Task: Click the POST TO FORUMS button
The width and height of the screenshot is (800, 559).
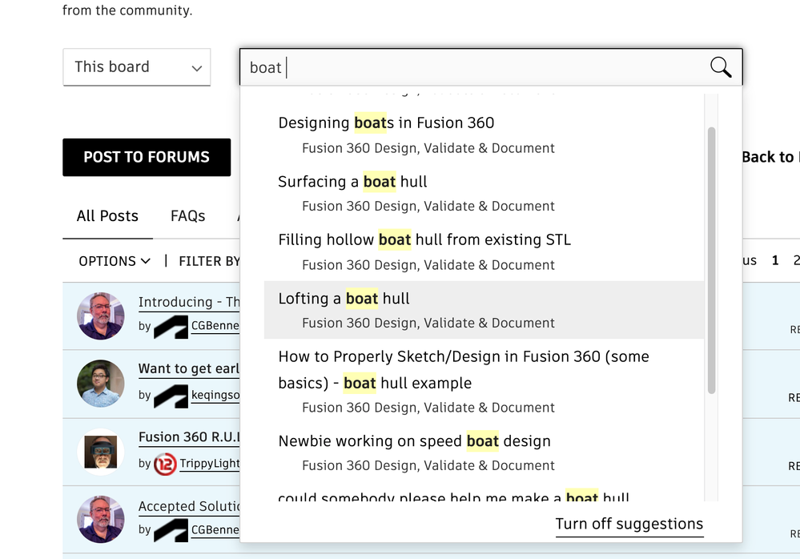Action: point(147,157)
